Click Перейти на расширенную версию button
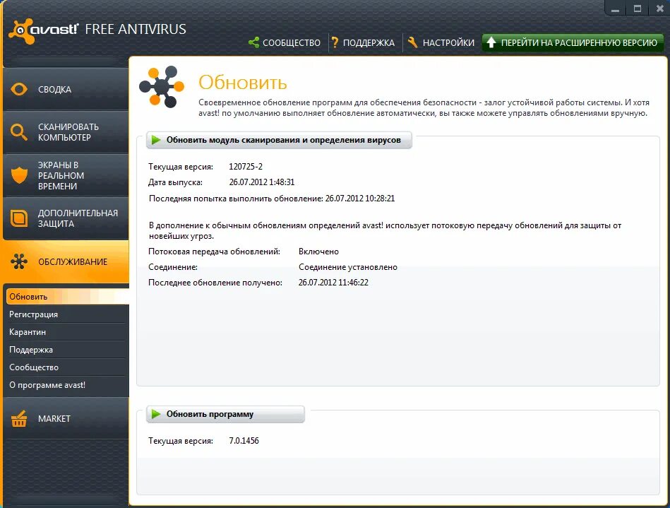Screen dimensions: 670x508 (573, 43)
